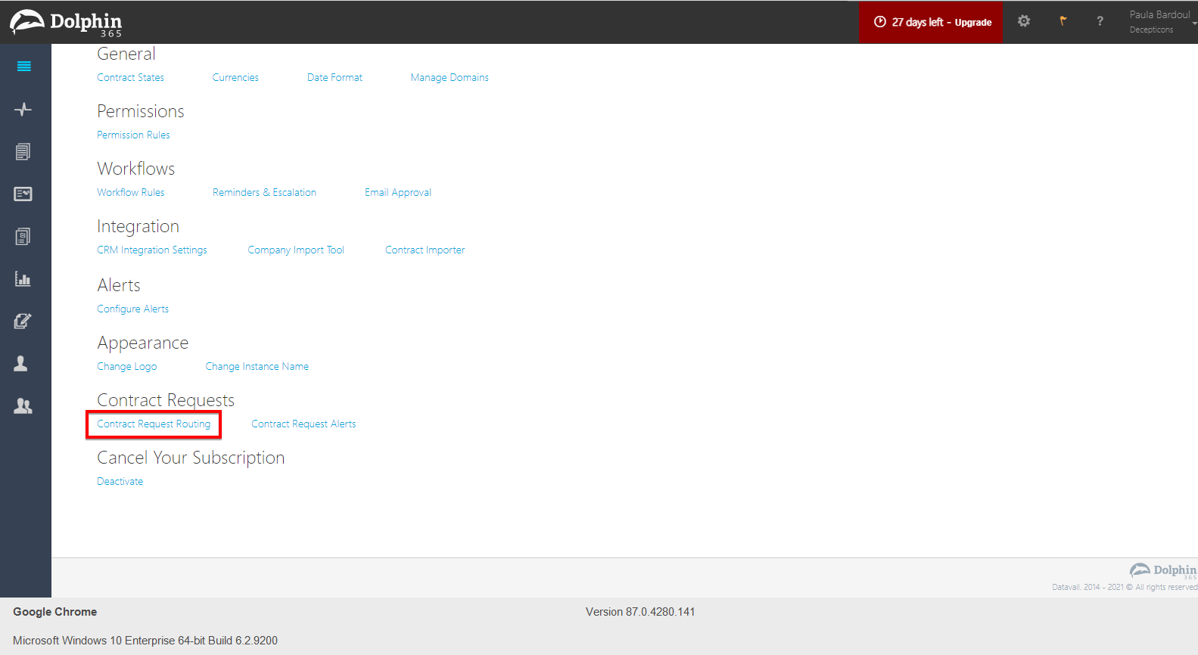Open Manage Domains link

tap(450, 77)
